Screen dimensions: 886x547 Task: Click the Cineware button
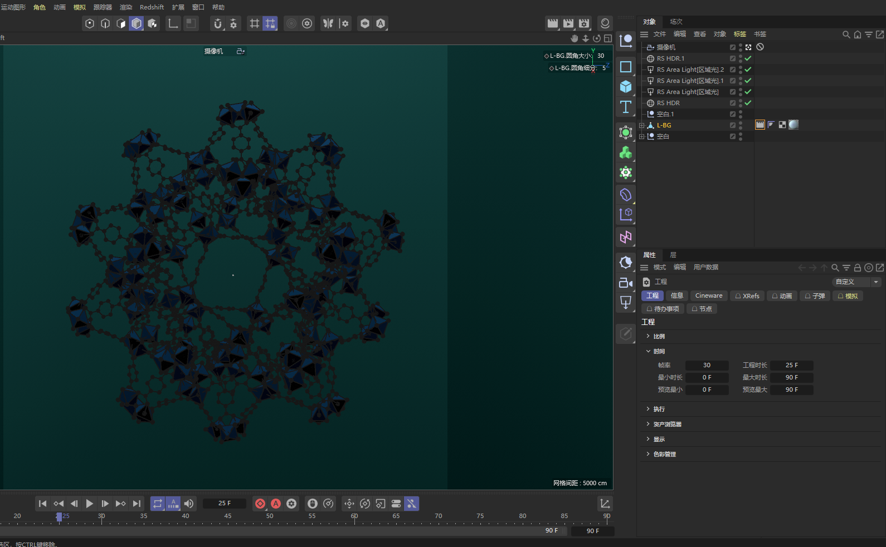[x=709, y=296]
